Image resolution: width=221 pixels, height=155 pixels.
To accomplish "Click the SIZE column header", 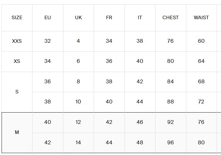I will pos(17,18).
